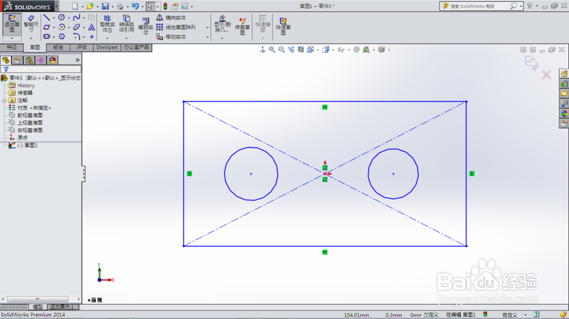Open the DisplayManager tab
569x319 pixels.
tap(52, 60)
